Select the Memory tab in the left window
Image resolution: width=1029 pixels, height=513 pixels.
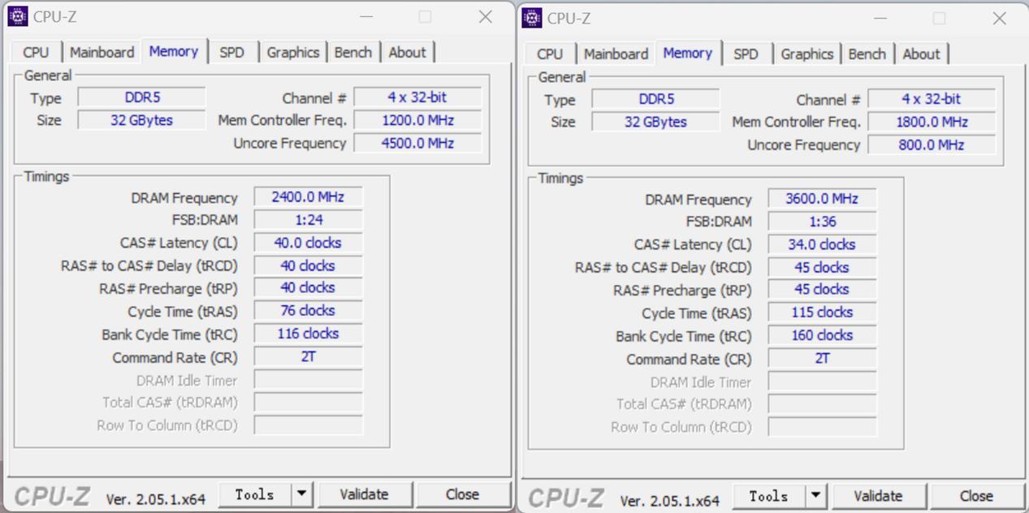[173, 51]
